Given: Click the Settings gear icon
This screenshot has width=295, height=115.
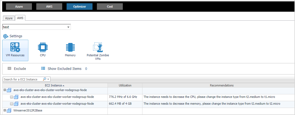Looking at the screenshot, I should (x=5, y=36).
